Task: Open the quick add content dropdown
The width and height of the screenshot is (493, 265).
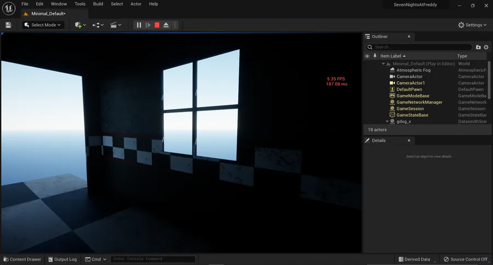Action: point(80,25)
